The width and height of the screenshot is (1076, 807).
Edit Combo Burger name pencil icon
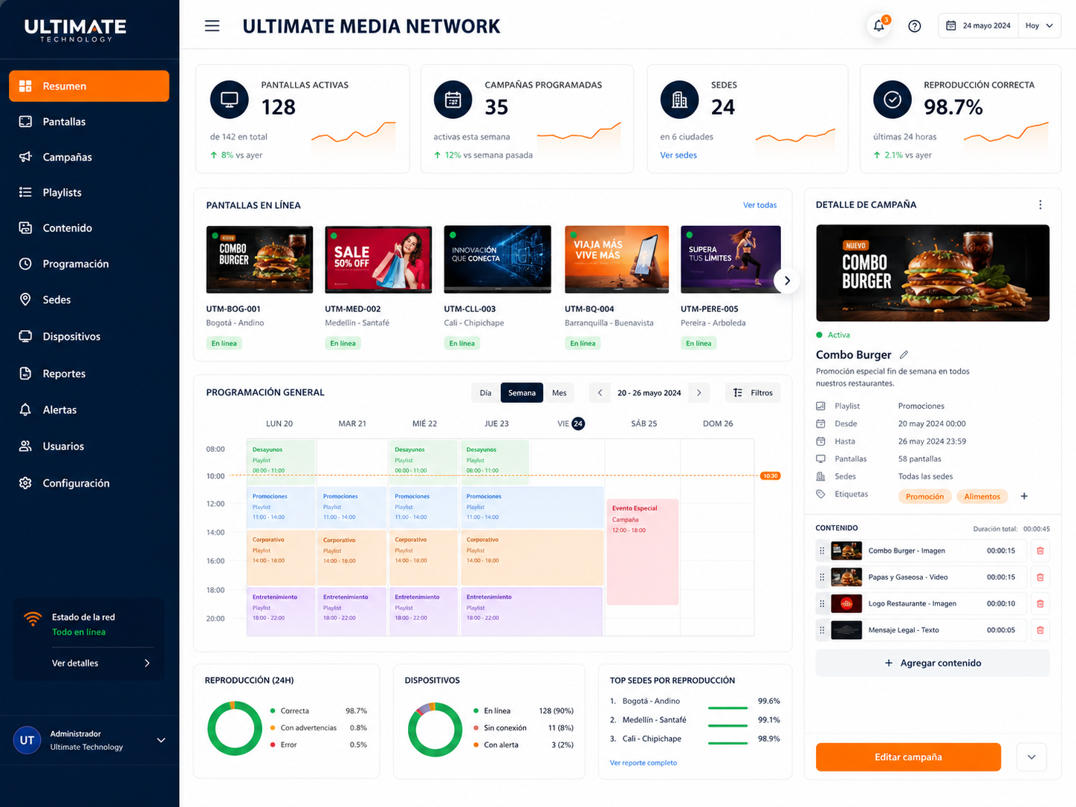pos(904,354)
